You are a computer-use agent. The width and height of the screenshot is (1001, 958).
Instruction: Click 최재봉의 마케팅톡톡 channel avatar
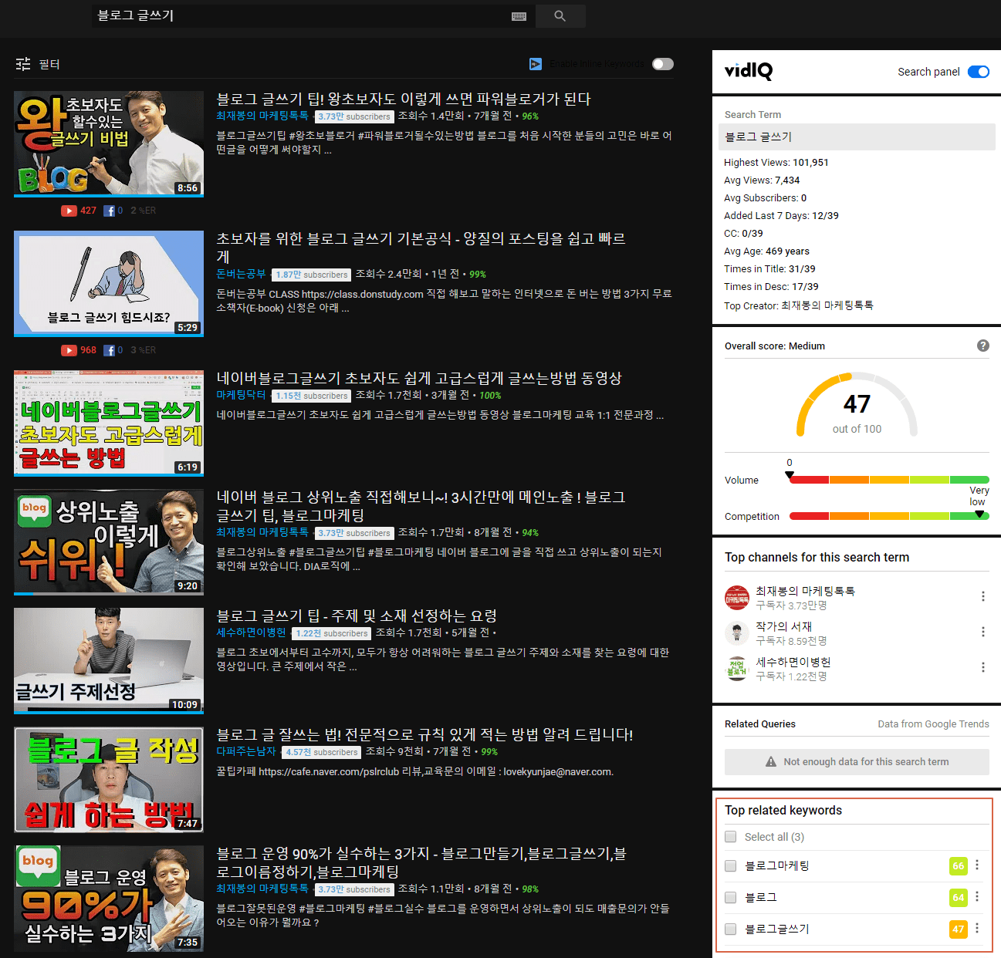click(x=737, y=598)
